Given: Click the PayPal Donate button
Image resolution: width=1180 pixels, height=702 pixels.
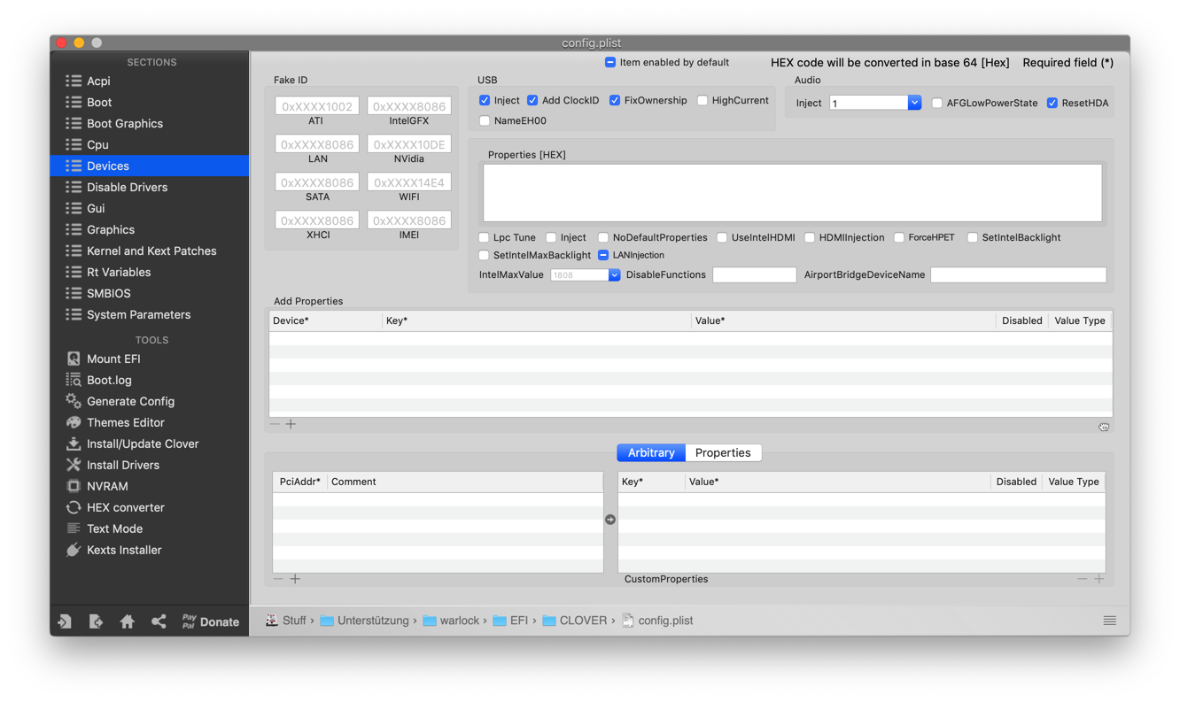Looking at the screenshot, I should point(211,621).
